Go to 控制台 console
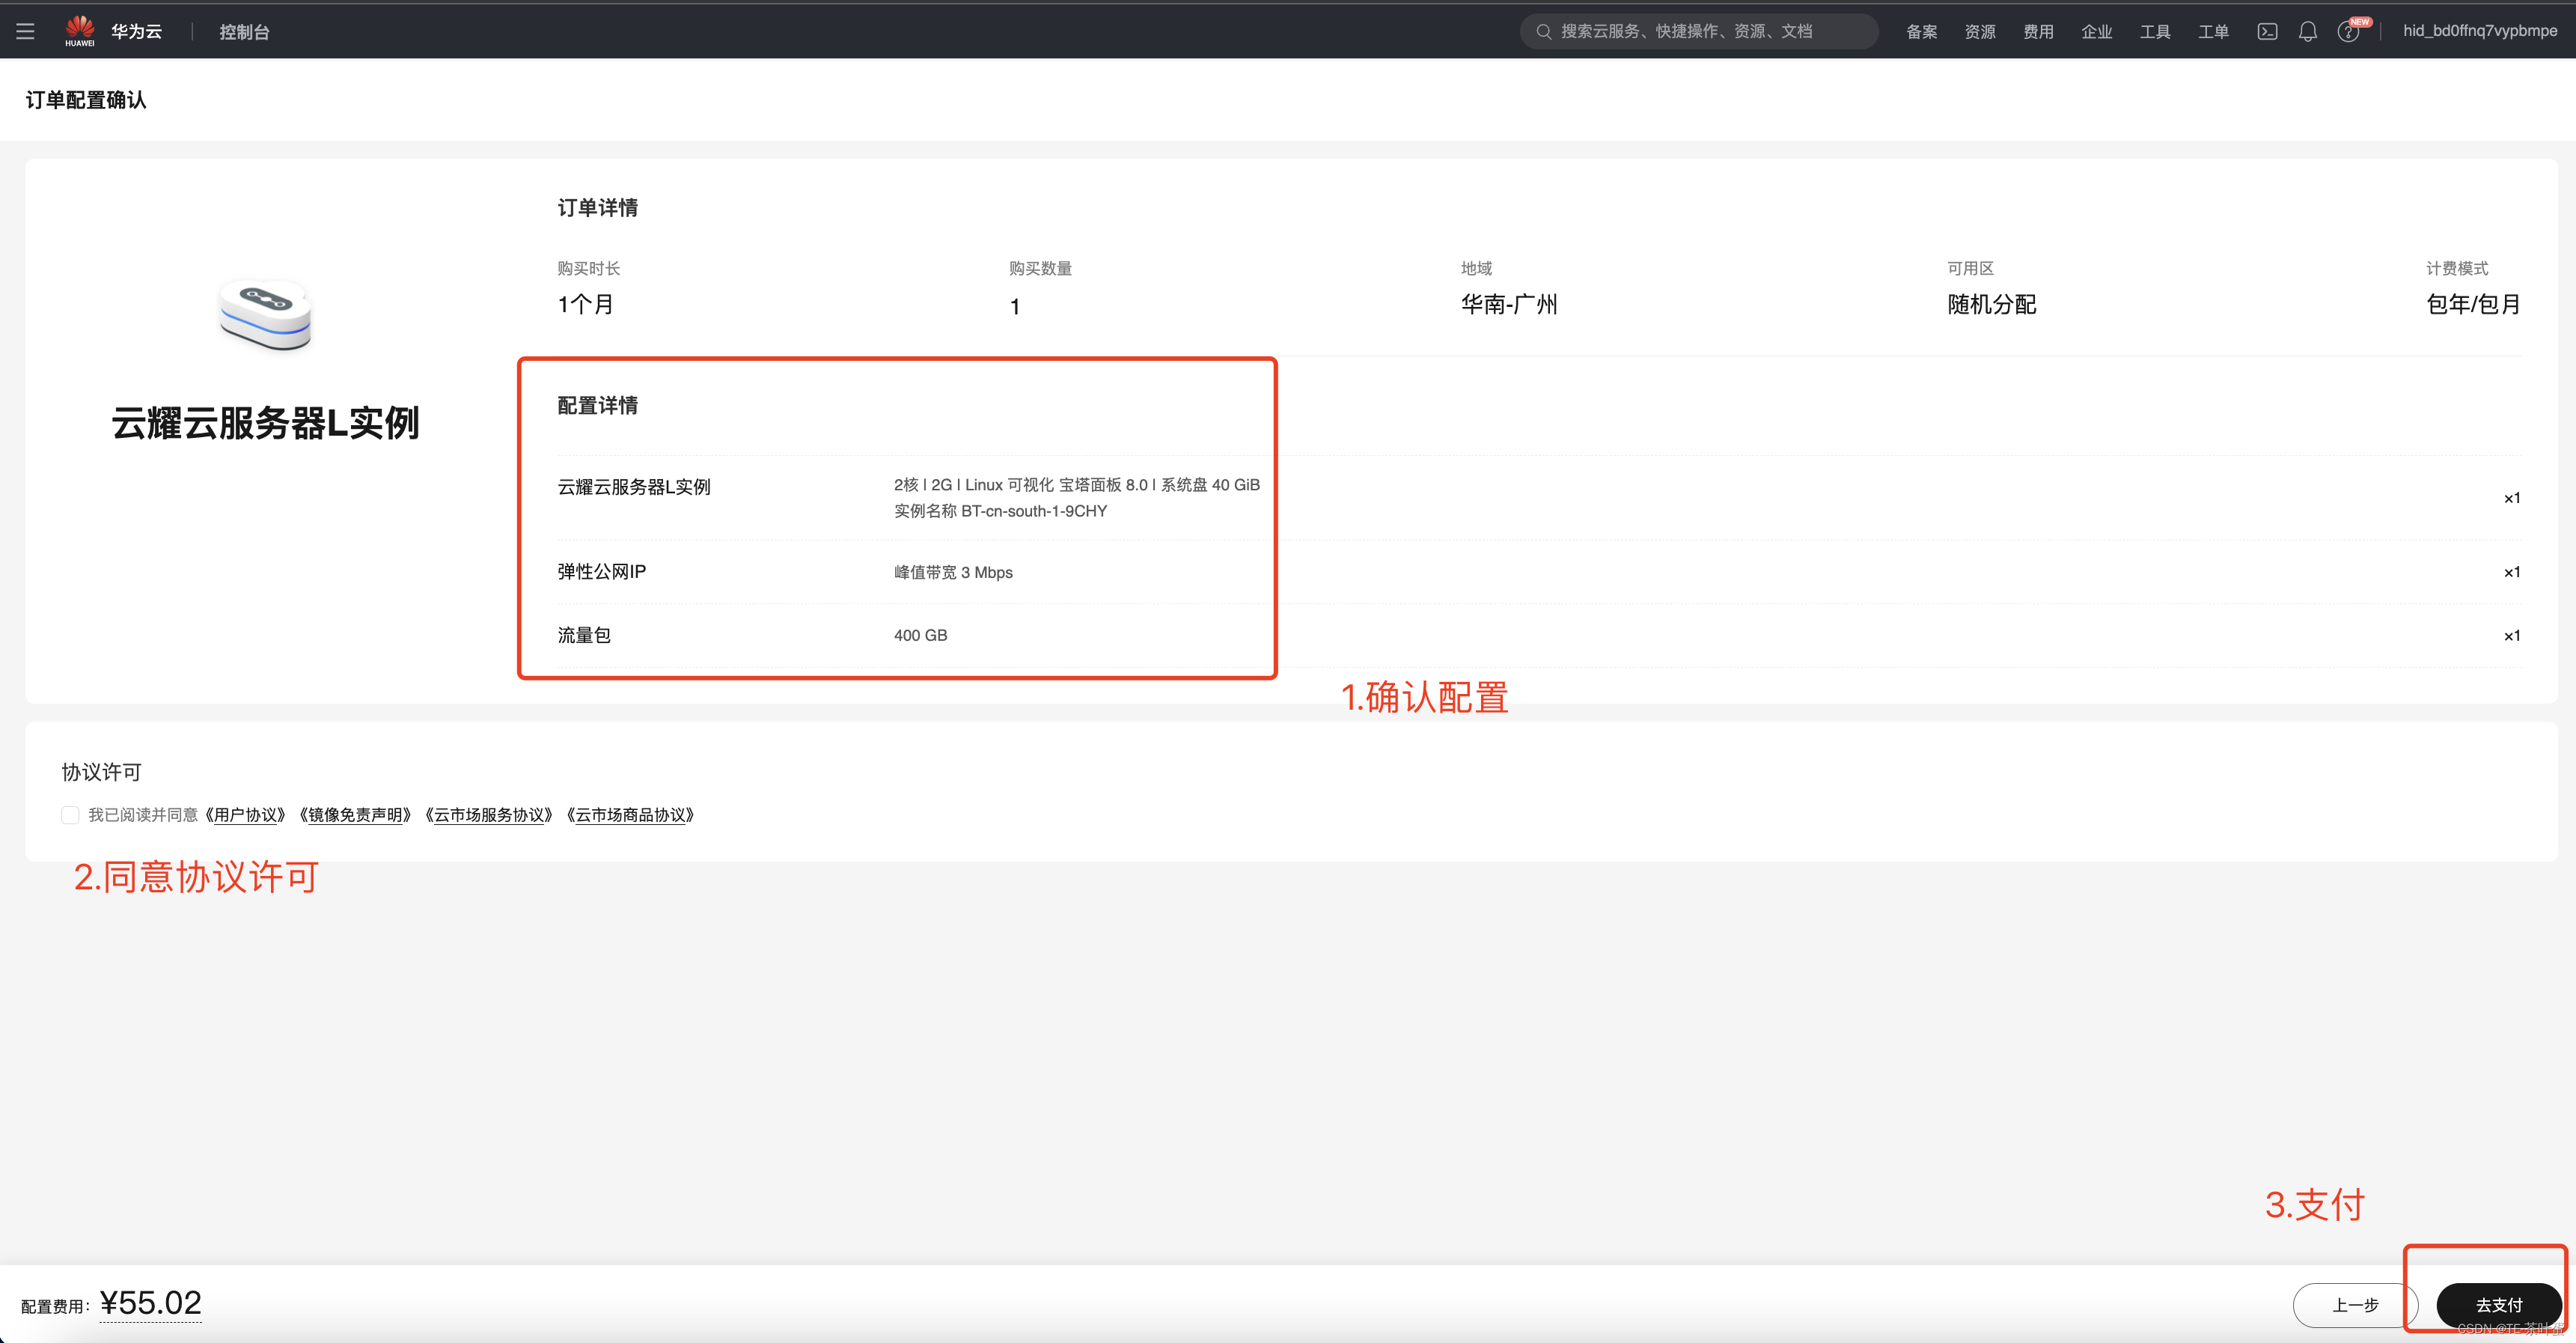 tap(244, 32)
